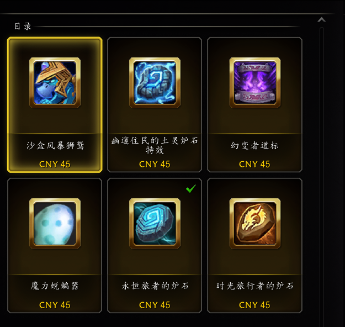
Task: Click CNY 45 price under 沙盒风暴狮鹫
Action: pyautogui.click(x=55, y=164)
